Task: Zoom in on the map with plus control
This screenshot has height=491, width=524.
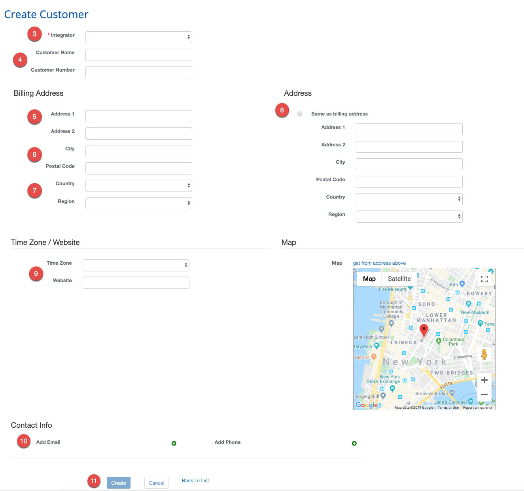Action: click(484, 380)
